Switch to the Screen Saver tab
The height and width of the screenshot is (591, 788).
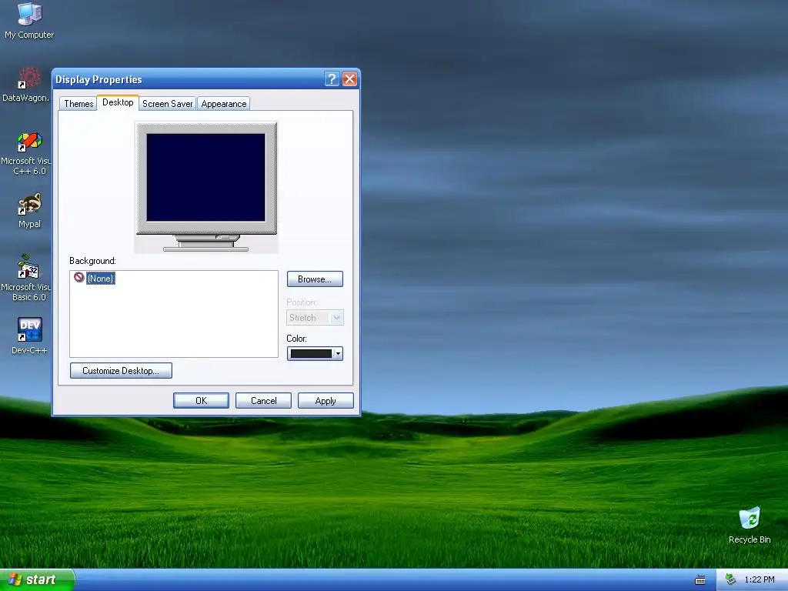(x=167, y=104)
